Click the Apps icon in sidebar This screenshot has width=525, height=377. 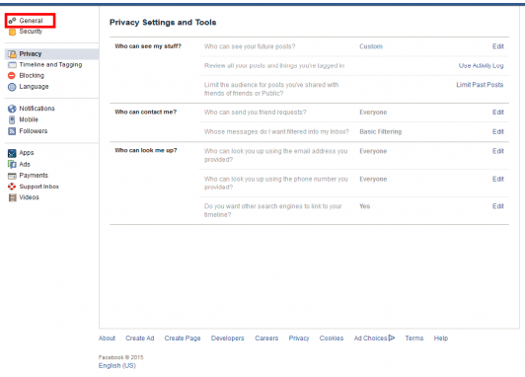12,153
